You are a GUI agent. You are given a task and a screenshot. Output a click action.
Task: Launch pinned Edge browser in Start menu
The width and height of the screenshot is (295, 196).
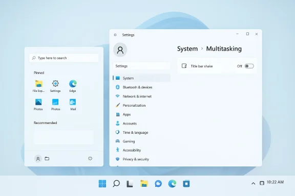tap(73, 86)
